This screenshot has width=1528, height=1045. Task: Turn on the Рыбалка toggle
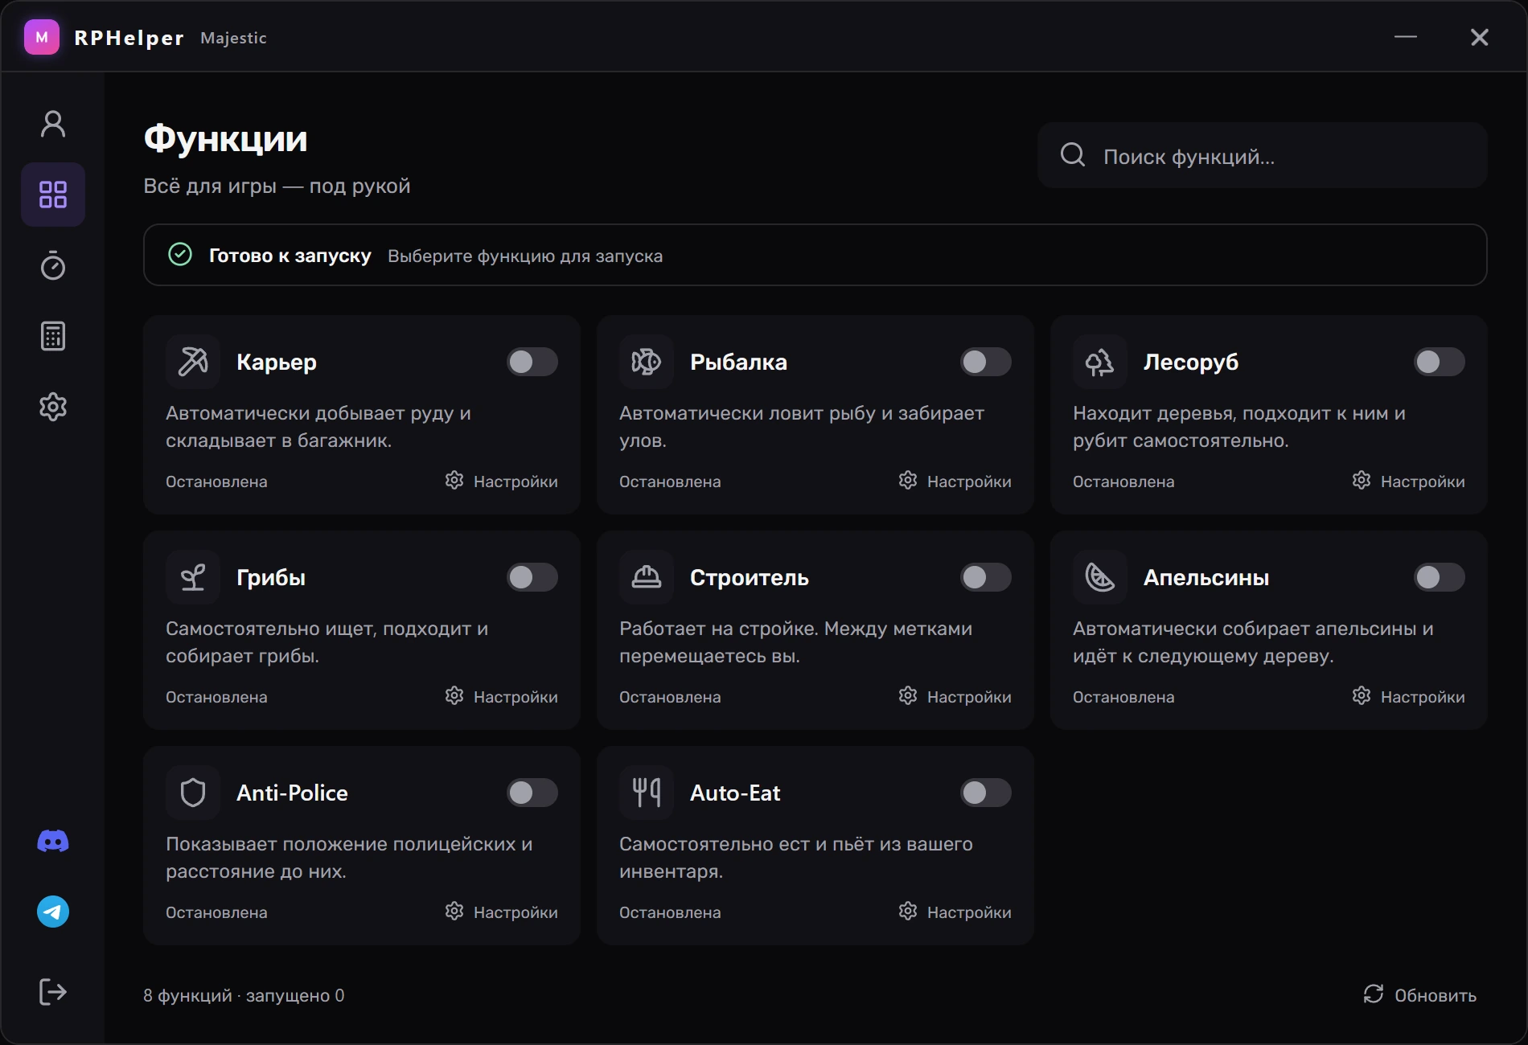985,362
